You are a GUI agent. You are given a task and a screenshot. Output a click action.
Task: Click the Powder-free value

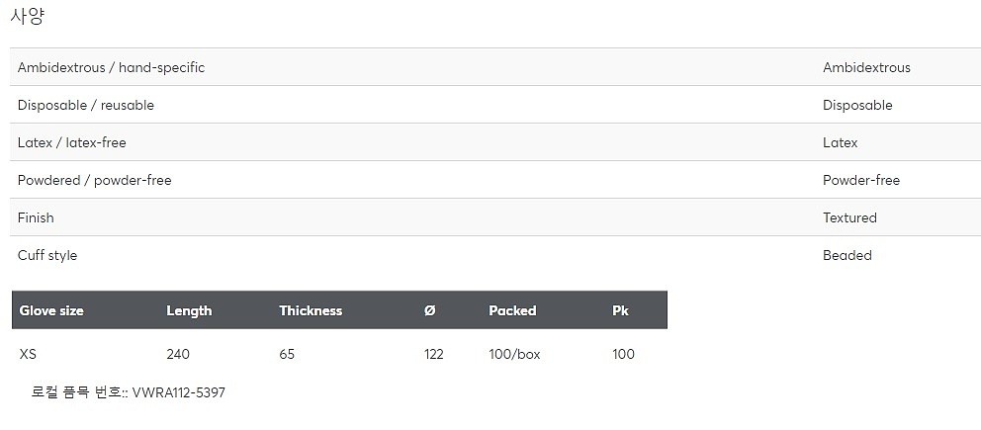(860, 180)
